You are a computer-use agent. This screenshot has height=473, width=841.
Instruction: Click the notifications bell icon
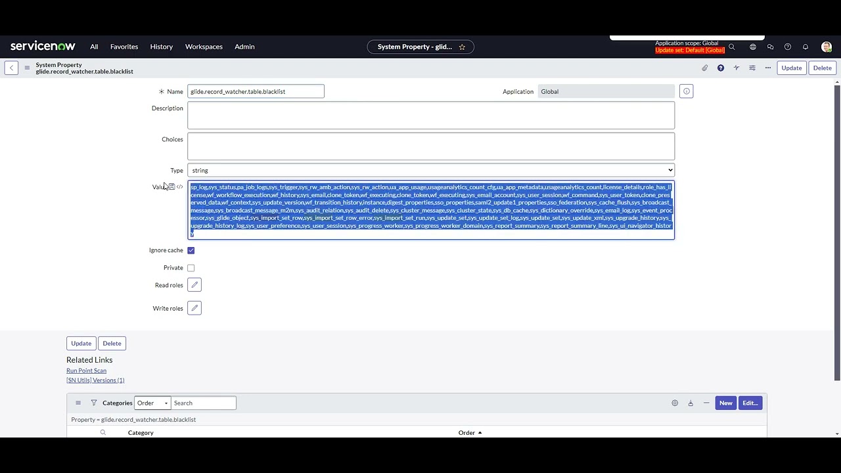point(805,47)
